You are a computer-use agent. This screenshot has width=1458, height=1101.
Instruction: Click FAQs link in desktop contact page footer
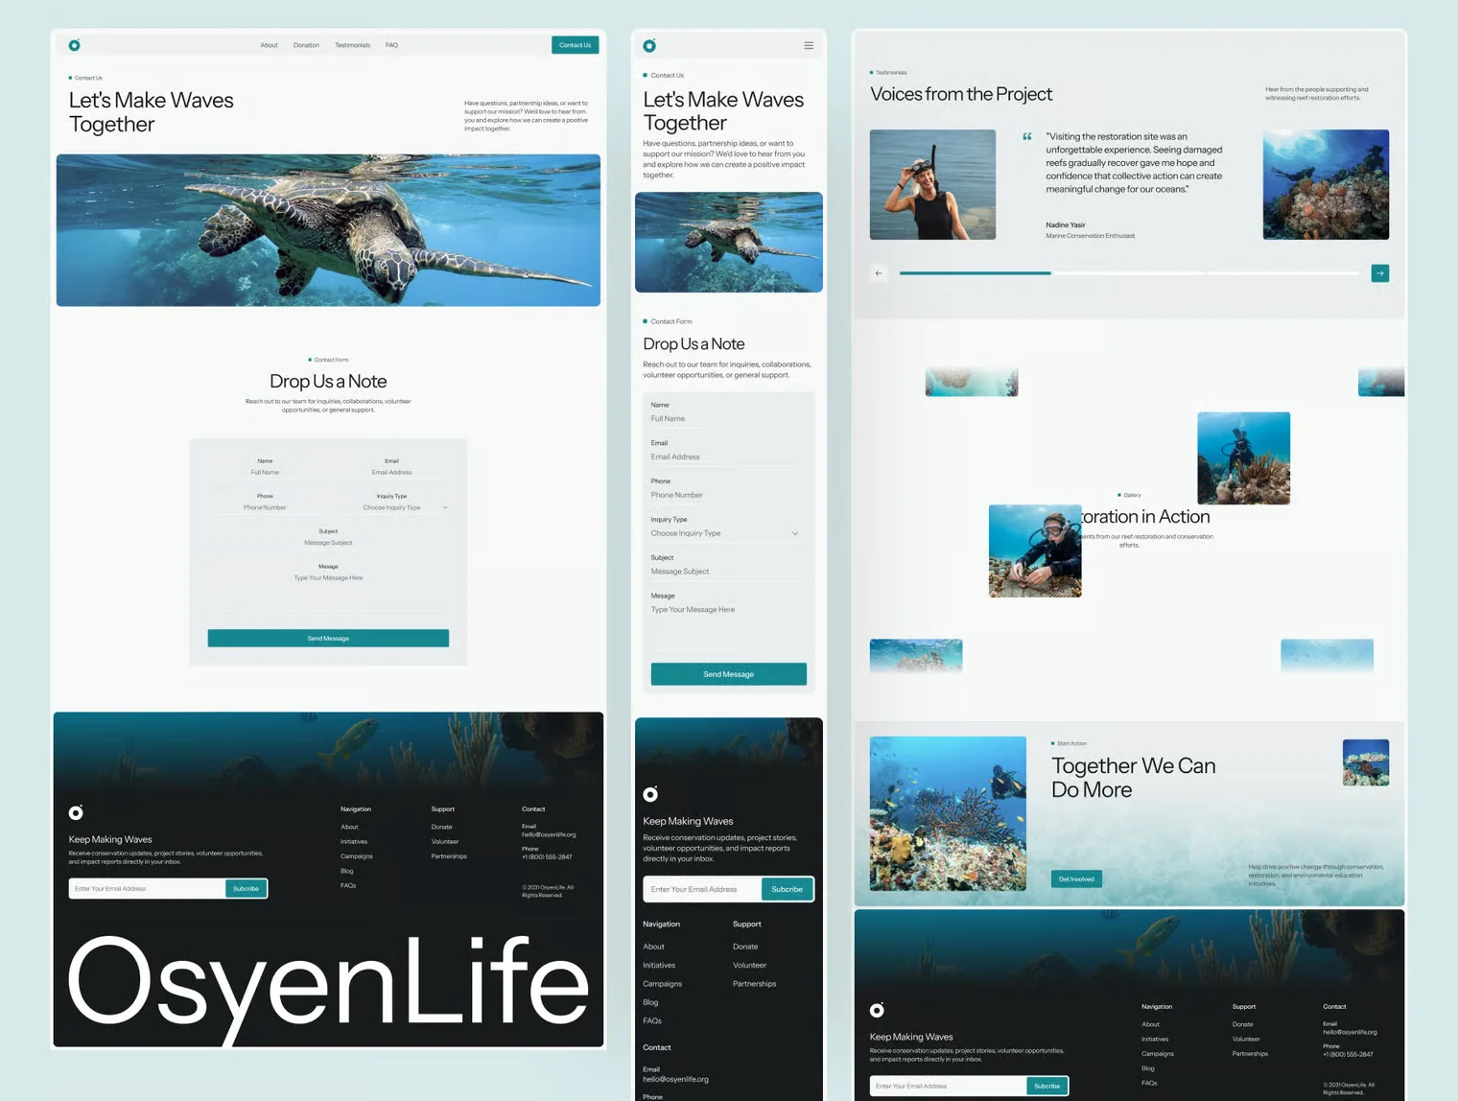(x=348, y=885)
